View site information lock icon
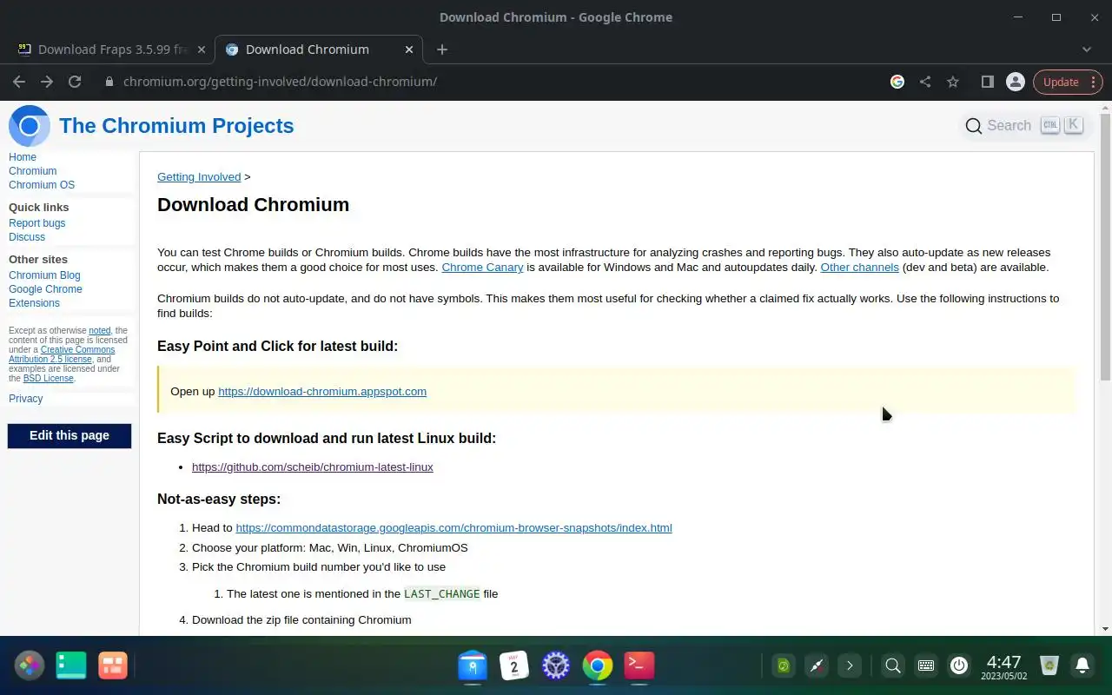This screenshot has height=695, width=1112. (109, 82)
